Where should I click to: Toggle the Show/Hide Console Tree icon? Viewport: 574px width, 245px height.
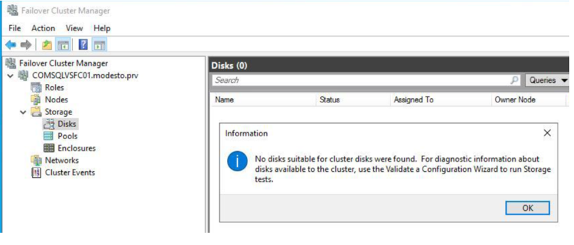[x=64, y=45]
